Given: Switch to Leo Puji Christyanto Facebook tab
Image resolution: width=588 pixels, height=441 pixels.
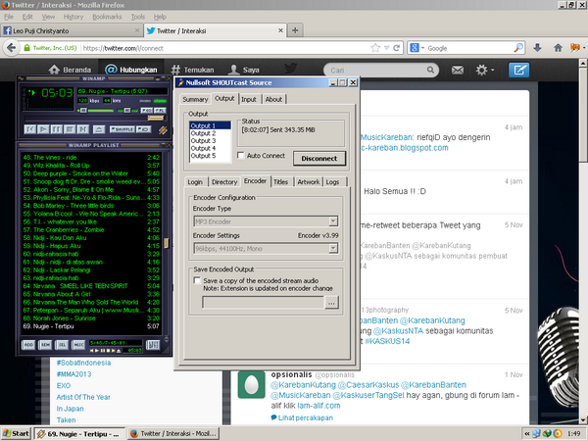Looking at the screenshot, I should [x=72, y=30].
